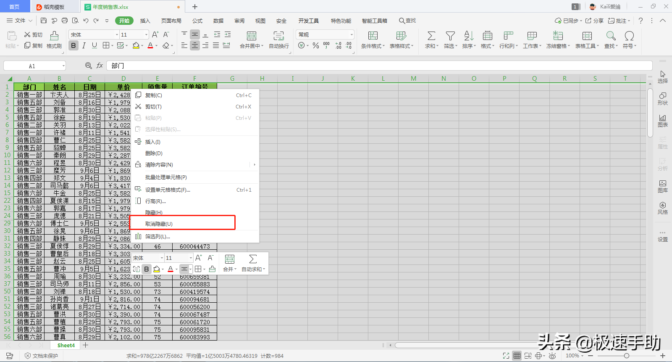672x362 pixels.
Task: Click the Annotate (批注) button
Action: pyautogui.click(x=619, y=21)
